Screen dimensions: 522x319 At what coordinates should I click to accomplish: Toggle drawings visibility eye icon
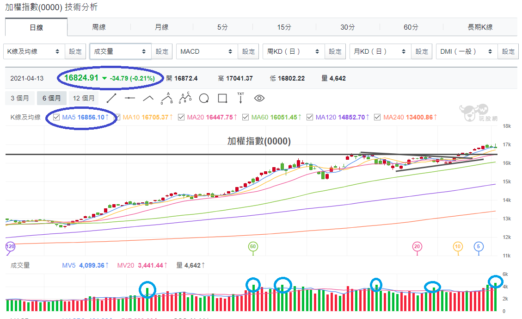tap(259, 98)
